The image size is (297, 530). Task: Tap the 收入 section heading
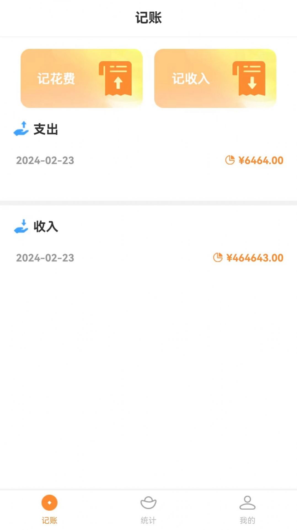point(46,227)
